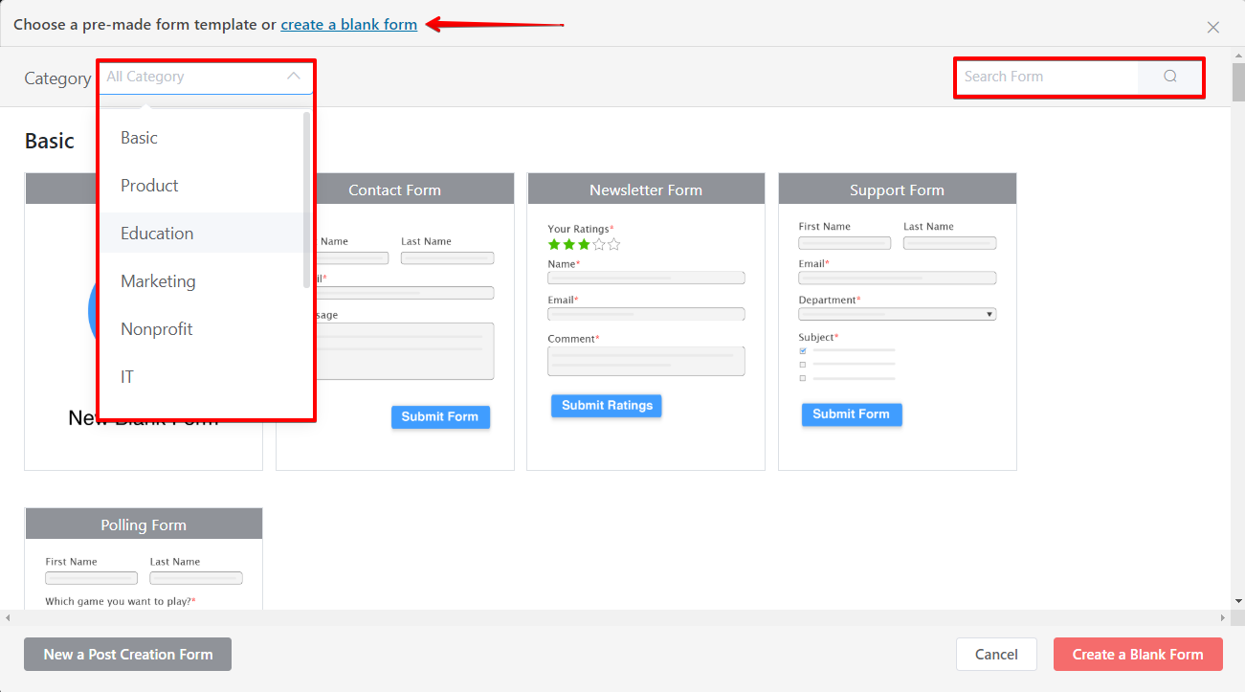
Task: Collapse the All Category dropdown chevron
Action: (294, 76)
